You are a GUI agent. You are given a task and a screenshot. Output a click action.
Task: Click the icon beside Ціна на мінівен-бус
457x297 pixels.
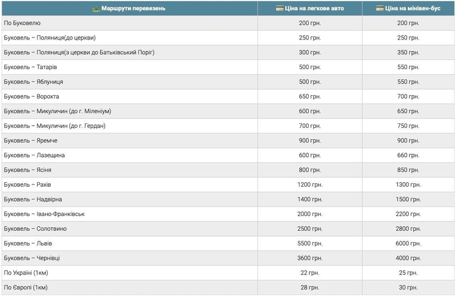point(380,9)
